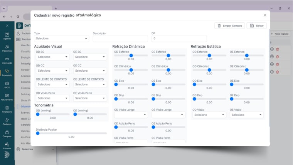Open the Pacientes sidebar icon
This screenshot has height=165, width=293.
point(7,48)
